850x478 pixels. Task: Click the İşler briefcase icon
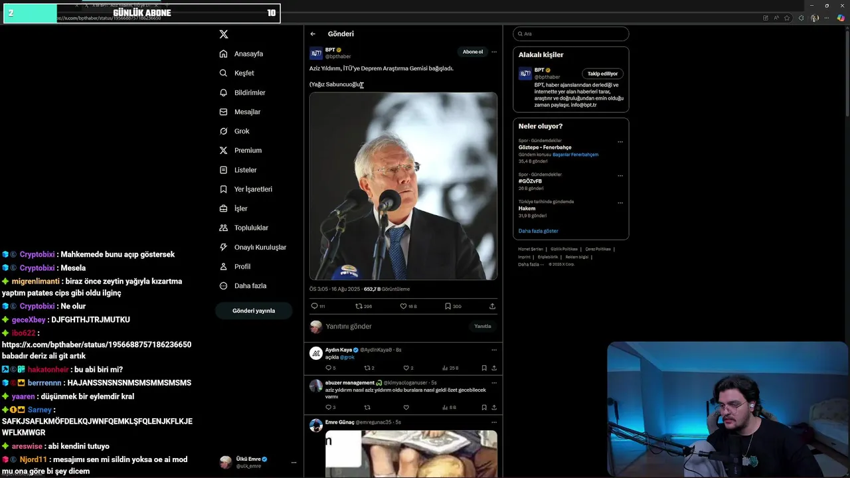[223, 208]
